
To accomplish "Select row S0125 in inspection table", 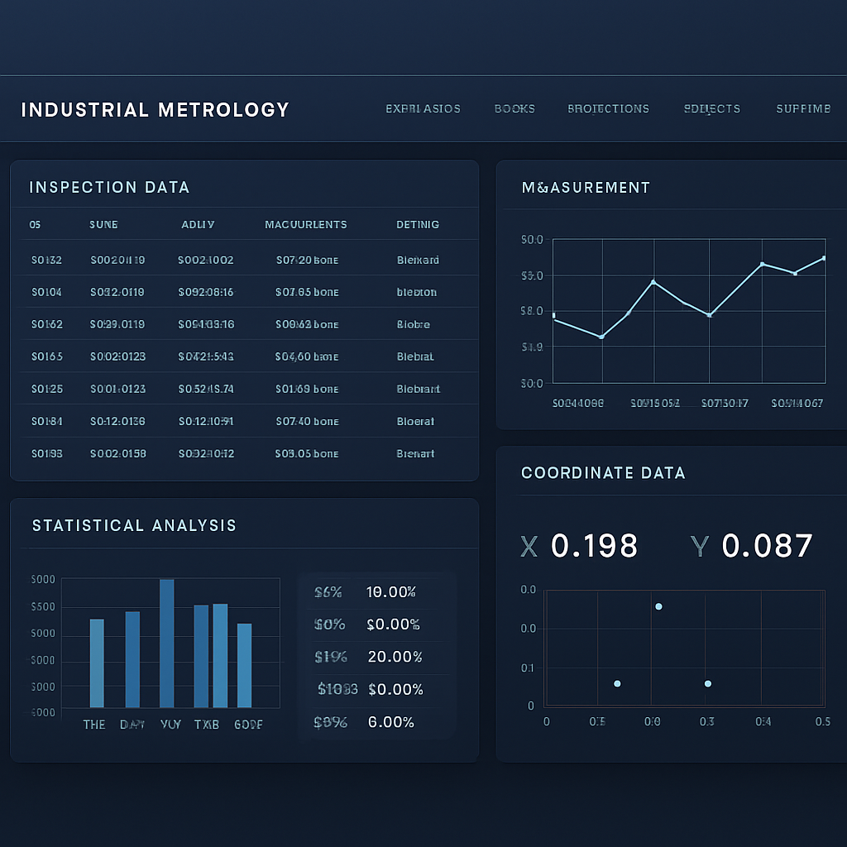I will pos(249,389).
